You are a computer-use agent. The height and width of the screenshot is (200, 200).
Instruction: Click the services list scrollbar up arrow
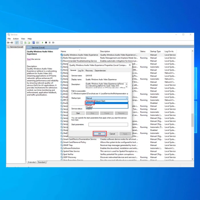[x=193, y=51]
